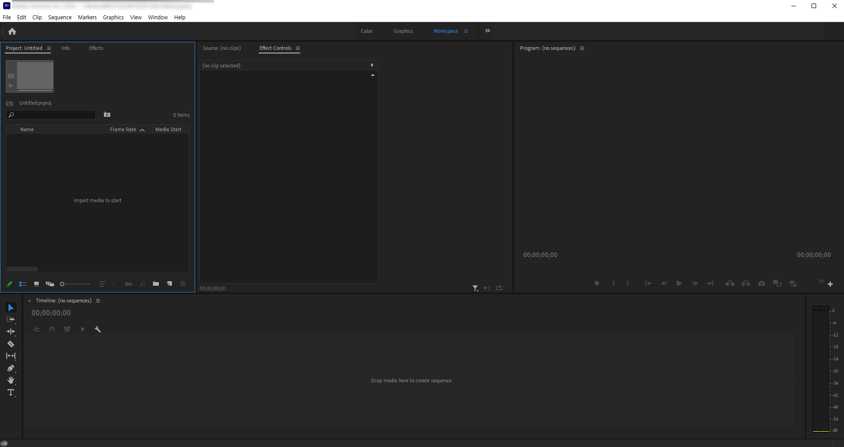The width and height of the screenshot is (844, 447).
Task: Open the Program monitor panel menu
Action: click(582, 48)
